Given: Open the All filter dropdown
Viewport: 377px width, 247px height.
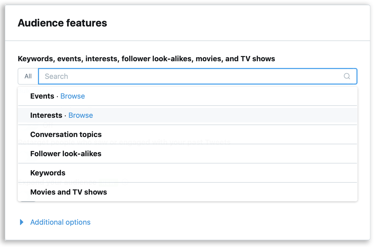Looking at the screenshot, I should pyautogui.click(x=28, y=76).
